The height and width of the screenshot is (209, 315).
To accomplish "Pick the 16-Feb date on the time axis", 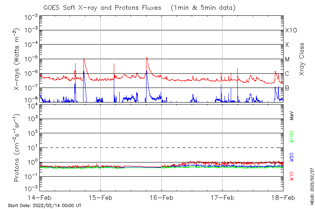I will (161, 197).
